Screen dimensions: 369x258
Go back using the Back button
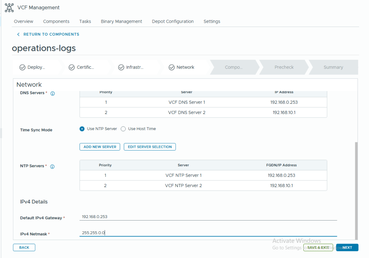click(24, 248)
